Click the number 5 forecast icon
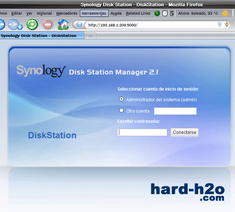This screenshot has width=235, height=212. coord(172,14)
